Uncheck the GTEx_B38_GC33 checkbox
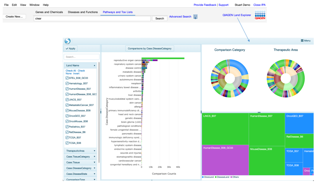Viewport: 320px width, 184px height. 67,78
